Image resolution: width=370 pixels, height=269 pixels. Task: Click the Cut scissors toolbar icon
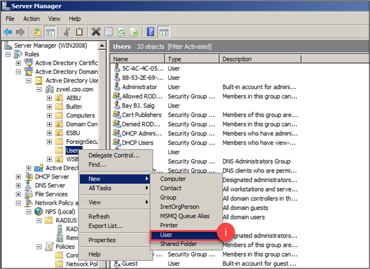point(67,32)
